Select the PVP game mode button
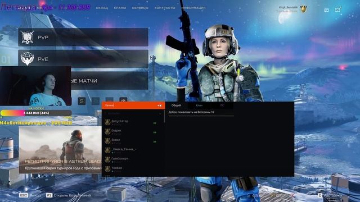Image resolution: width=360 pixels, height=202 pixels. pyautogui.click(x=83, y=37)
